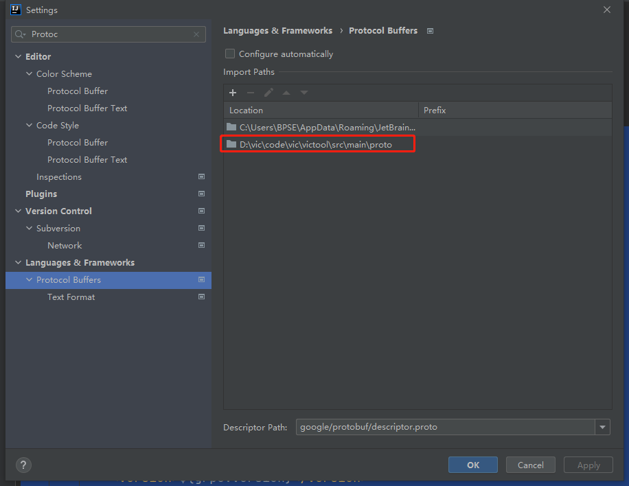
Task: Collapse the Version Control section
Action: 18,211
